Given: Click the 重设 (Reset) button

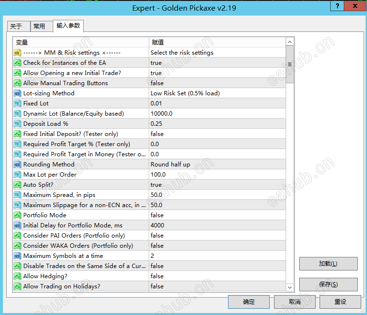Looking at the screenshot, I should tap(340, 302).
